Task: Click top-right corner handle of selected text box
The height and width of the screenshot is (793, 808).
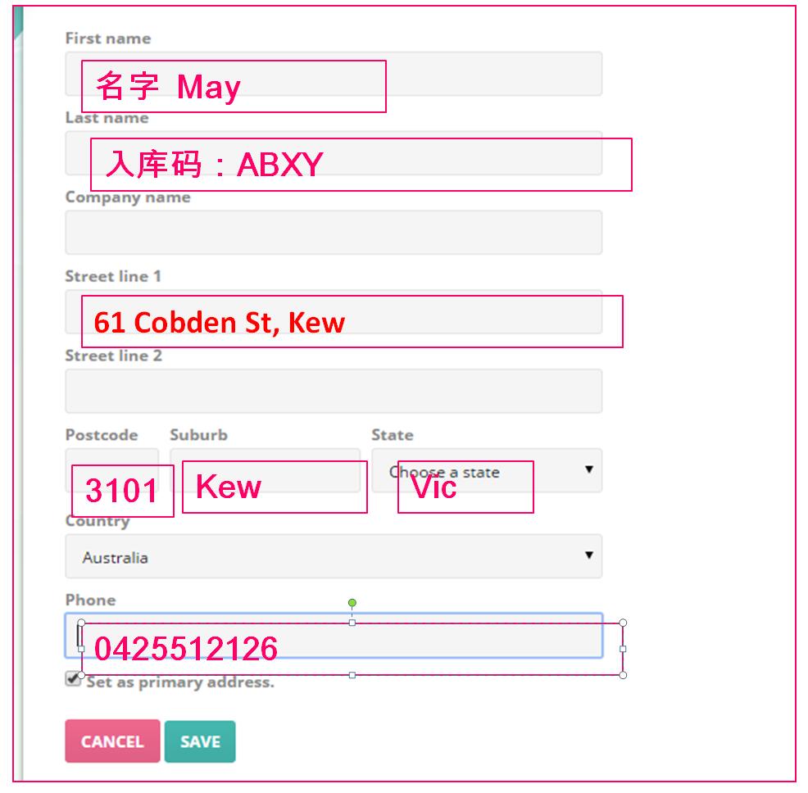Action: (623, 623)
